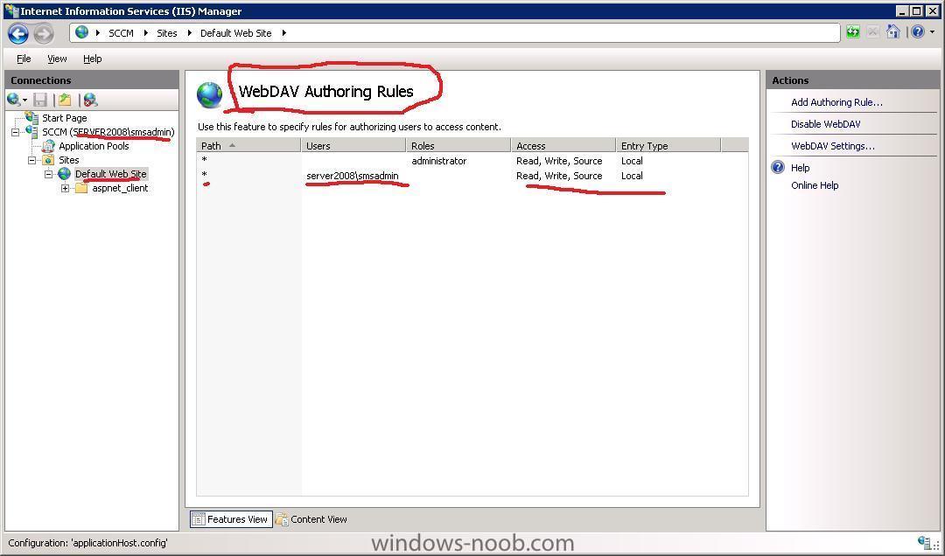The width and height of the screenshot is (945, 556).
Task: Select Start Page in Connections tree
Action: pyautogui.click(x=64, y=118)
